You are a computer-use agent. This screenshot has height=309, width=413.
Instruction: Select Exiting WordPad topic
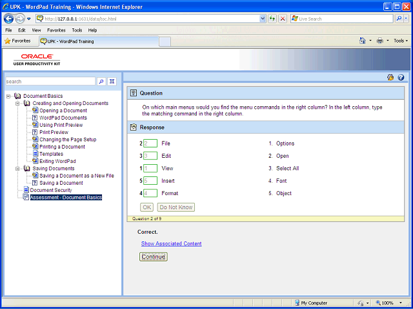coord(57,161)
